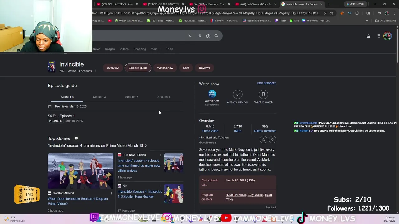Open the Chrome extensions puzzle icon

(357, 13)
